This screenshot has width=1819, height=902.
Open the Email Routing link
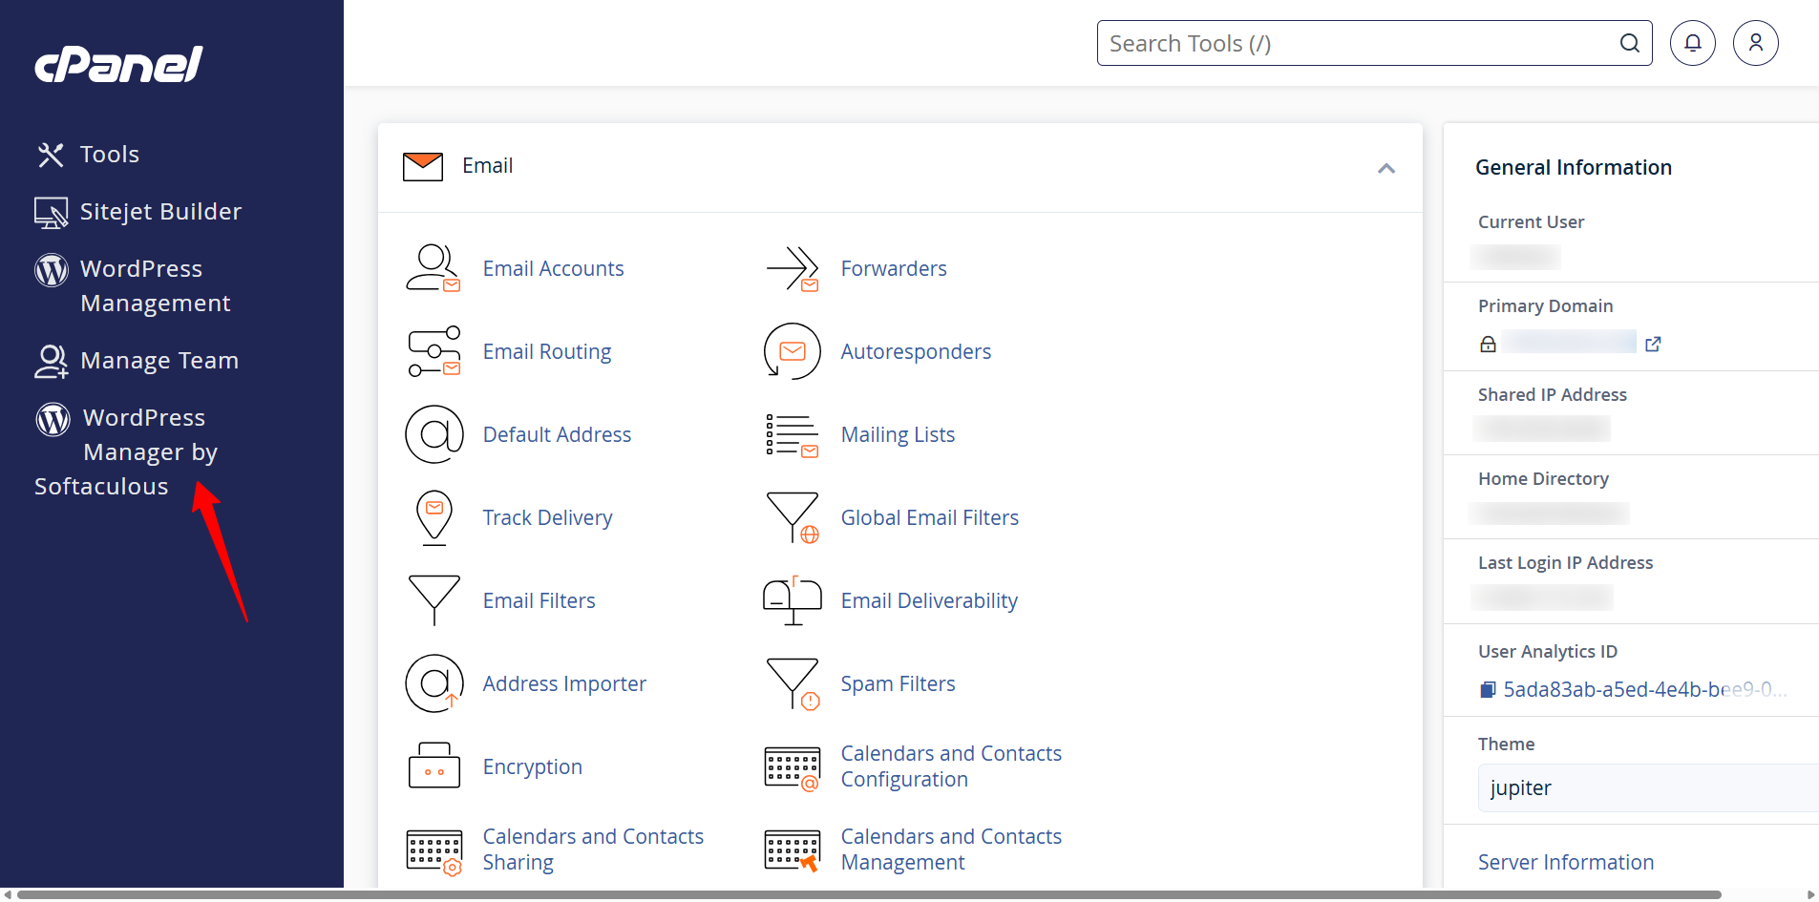click(x=547, y=351)
